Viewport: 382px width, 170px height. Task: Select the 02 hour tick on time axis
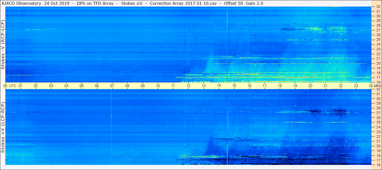tap(36, 86)
